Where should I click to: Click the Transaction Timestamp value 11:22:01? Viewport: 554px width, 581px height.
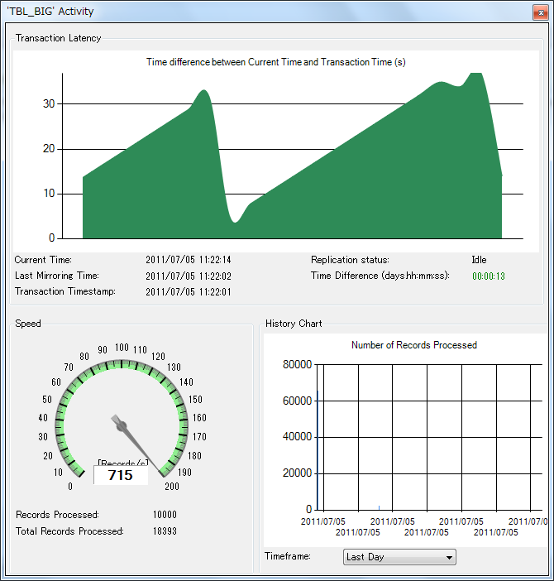[x=188, y=291]
